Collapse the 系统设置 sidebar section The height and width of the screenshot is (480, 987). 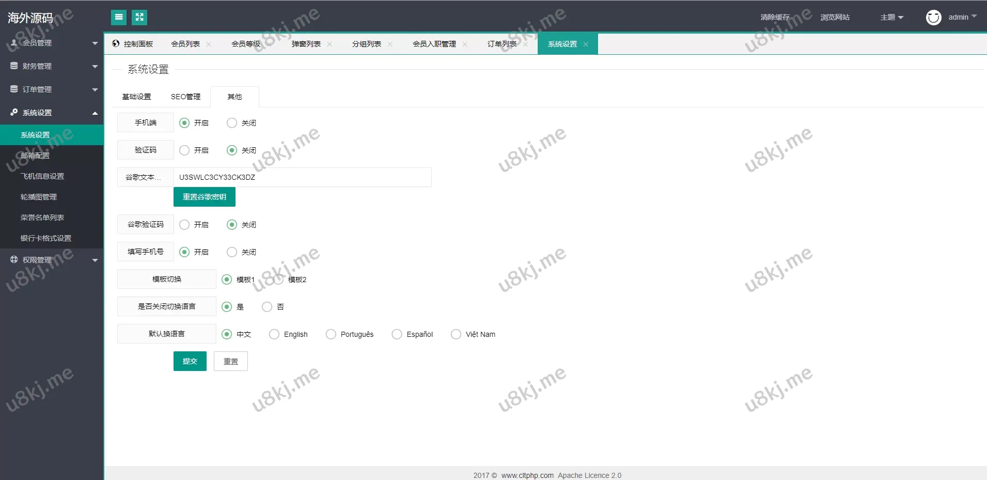click(95, 113)
